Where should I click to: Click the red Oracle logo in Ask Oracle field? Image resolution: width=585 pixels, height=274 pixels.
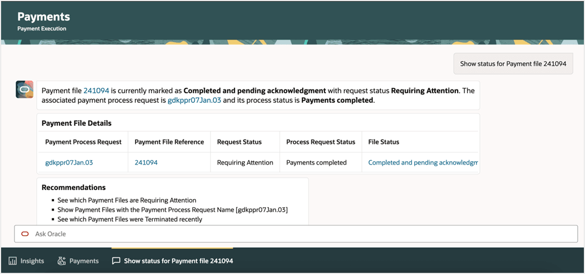pos(25,234)
